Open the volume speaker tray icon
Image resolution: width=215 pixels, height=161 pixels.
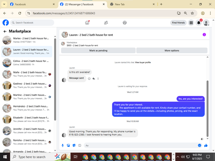(x=183, y=157)
